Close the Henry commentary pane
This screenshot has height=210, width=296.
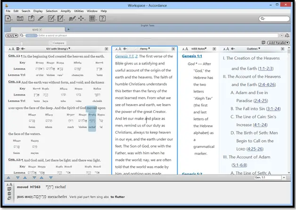173,49
